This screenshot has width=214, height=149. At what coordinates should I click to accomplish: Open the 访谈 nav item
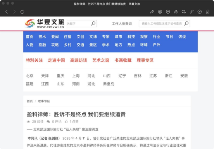[x=182, y=36]
